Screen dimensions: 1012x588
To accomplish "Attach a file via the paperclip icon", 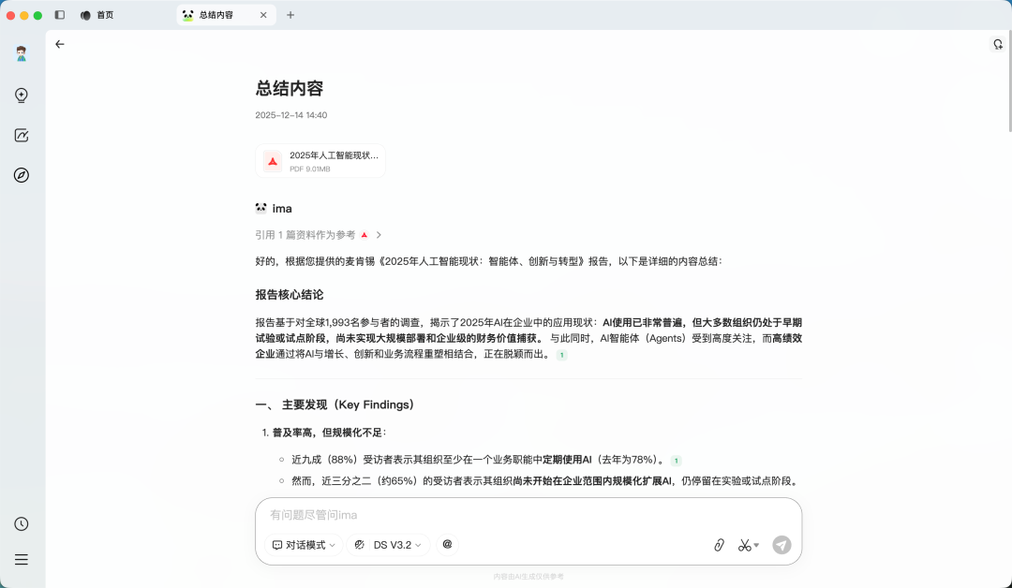I will 719,544.
